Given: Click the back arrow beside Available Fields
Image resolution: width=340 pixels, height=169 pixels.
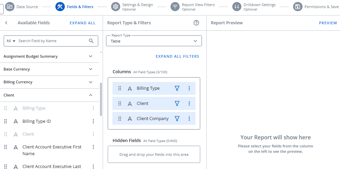Looking at the screenshot, I should [6, 23].
